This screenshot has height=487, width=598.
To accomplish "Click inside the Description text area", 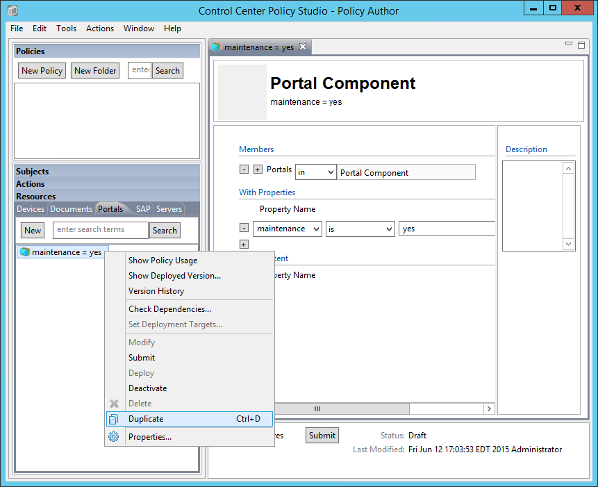I will tap(533, 206).
